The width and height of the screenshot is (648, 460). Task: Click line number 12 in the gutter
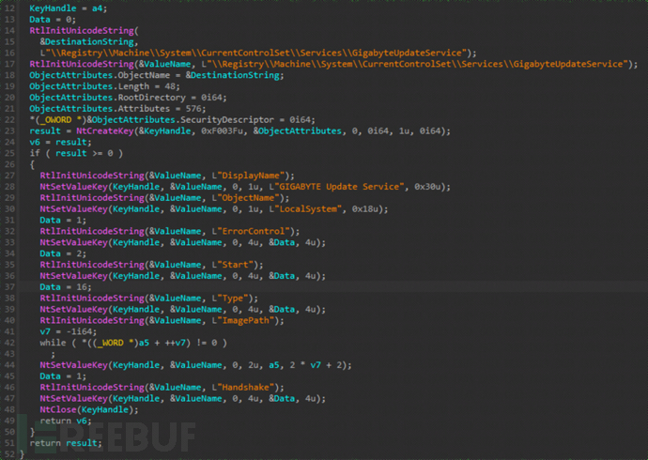(9, 8)
